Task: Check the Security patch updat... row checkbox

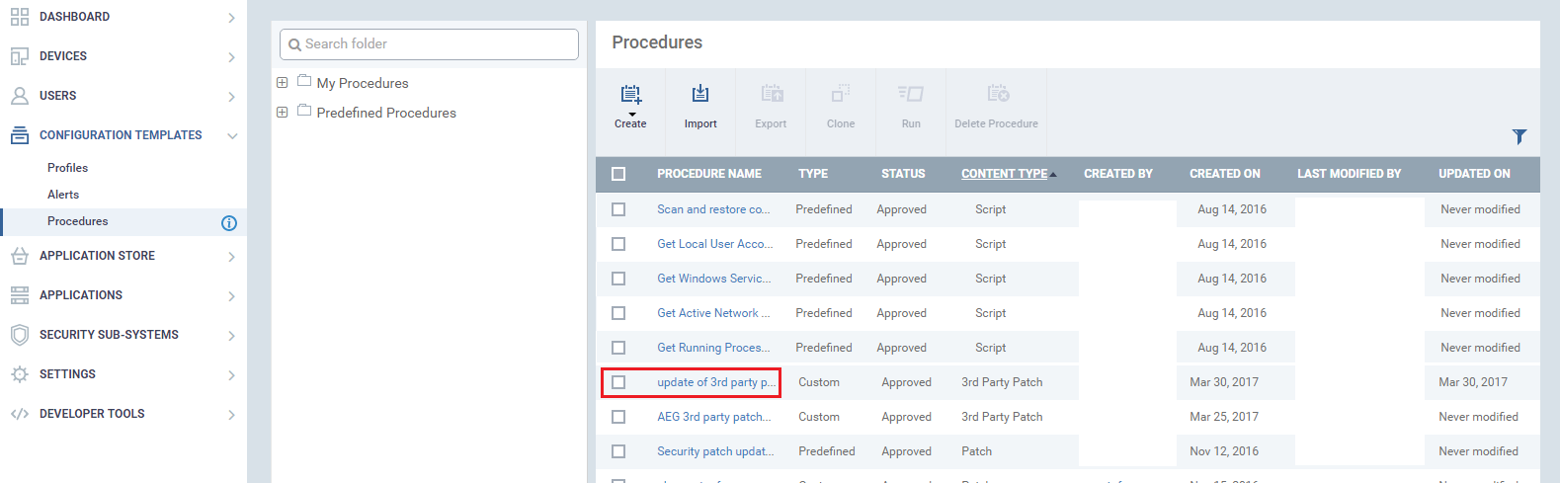Action: click(x=618, y=451)
